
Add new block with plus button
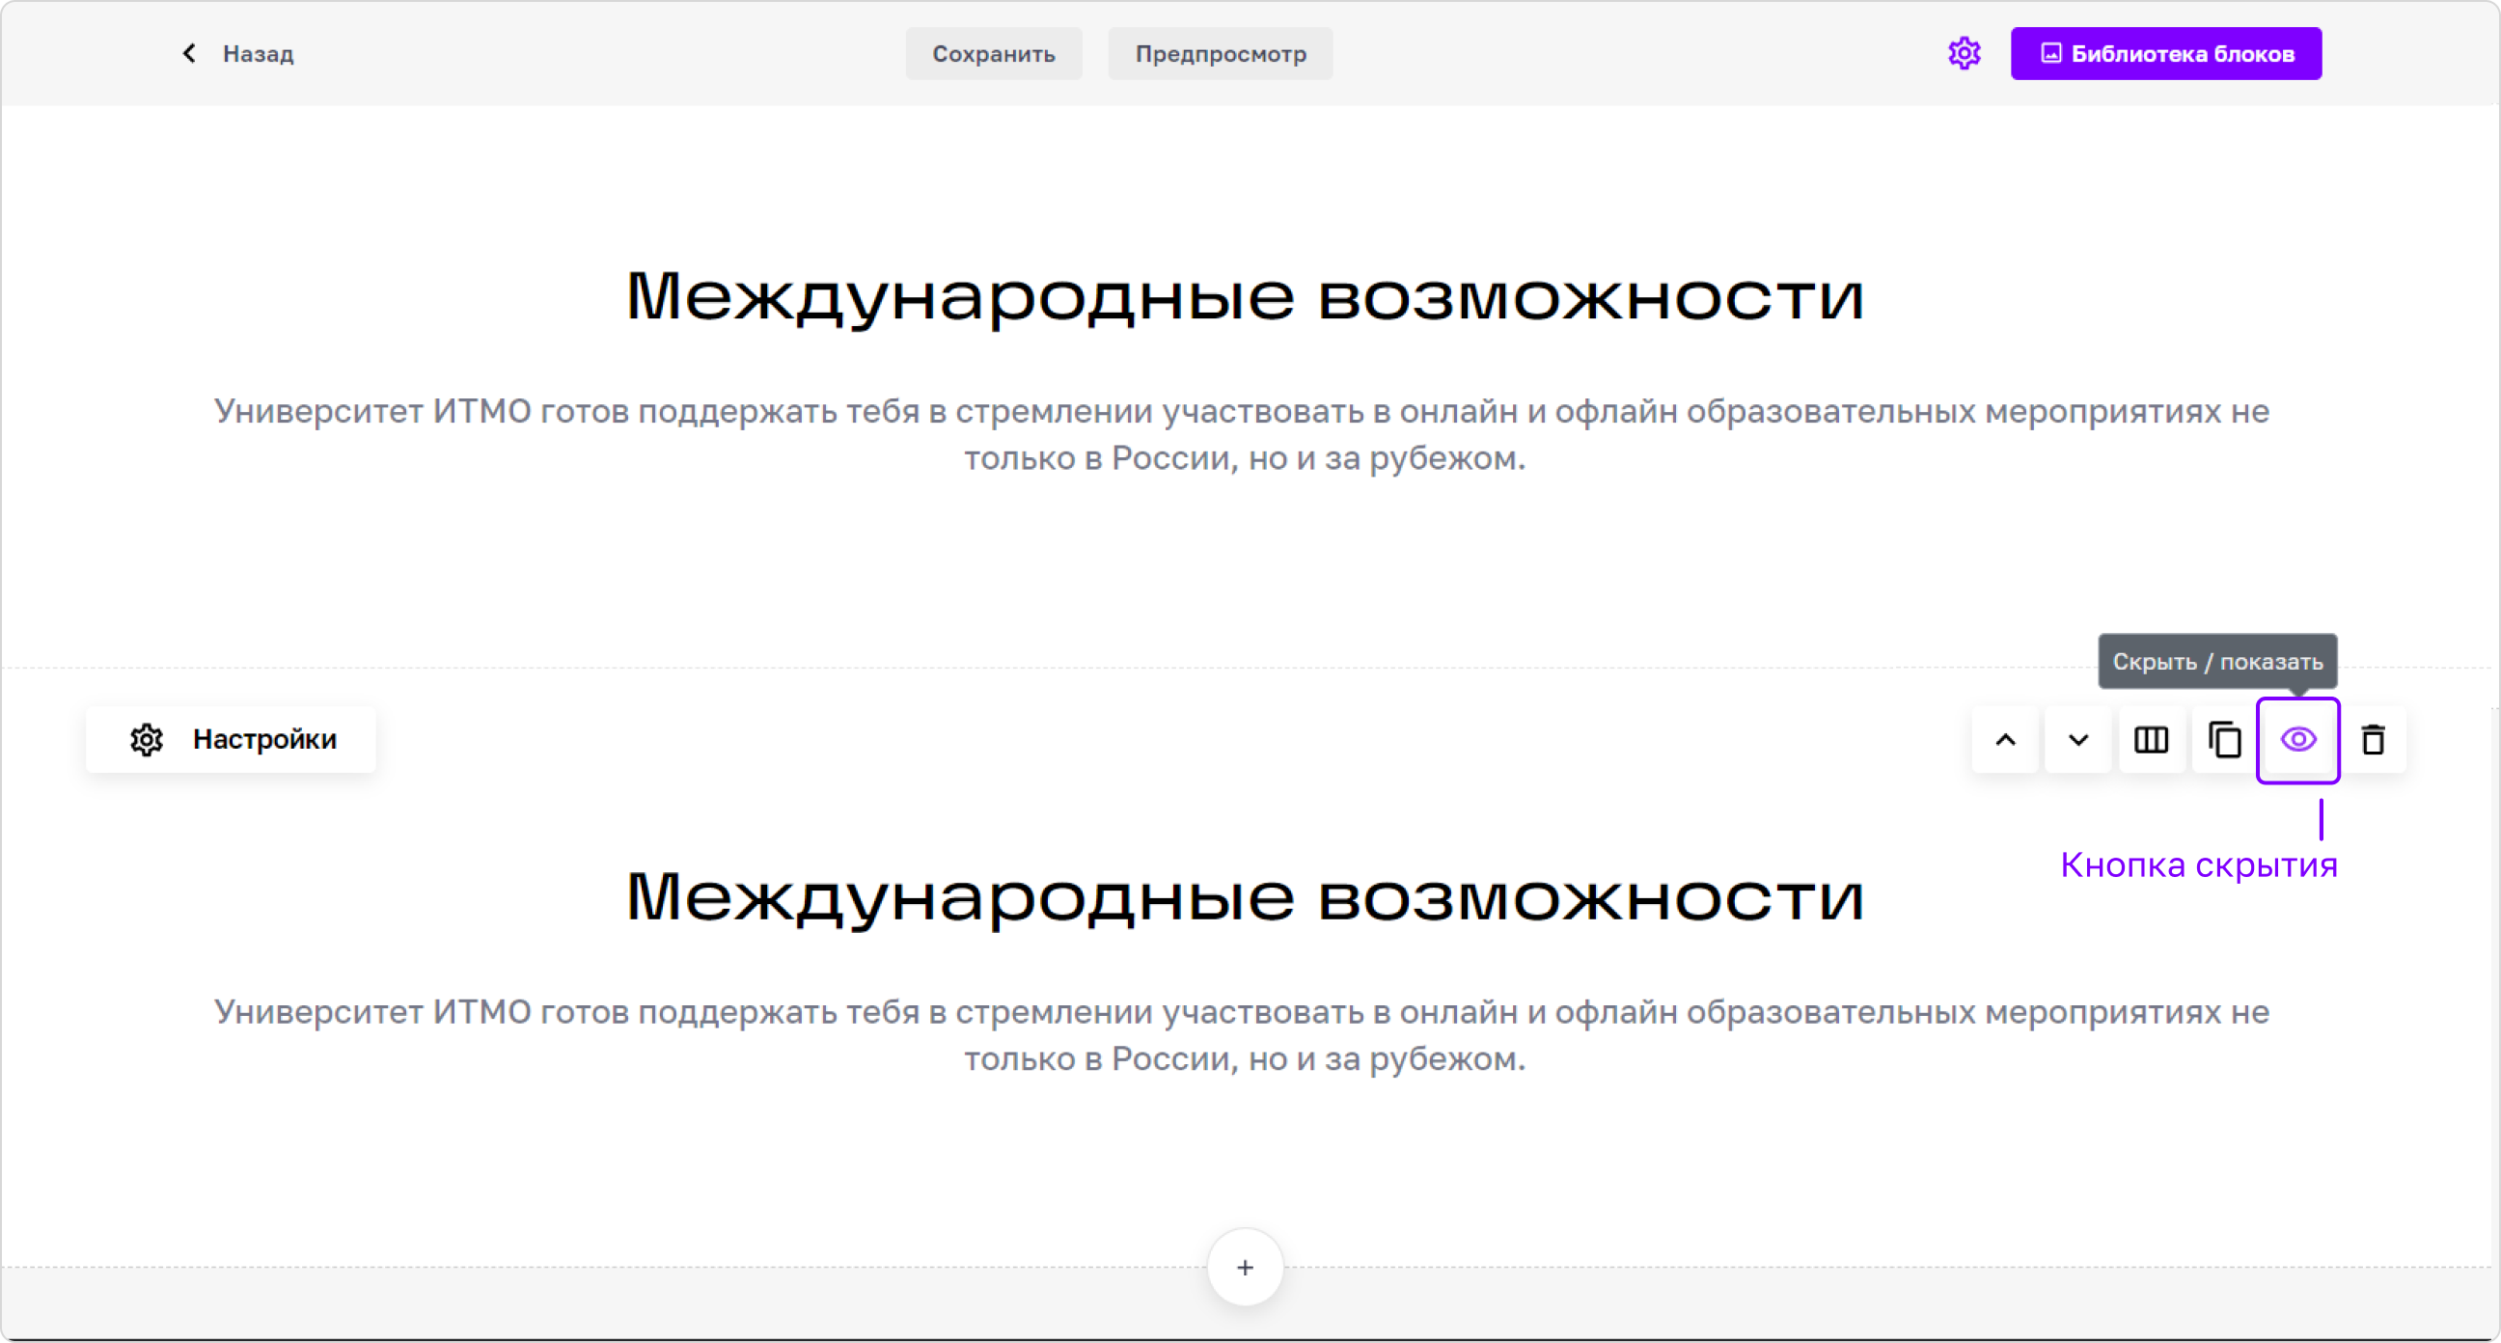pos(1245,1267)
